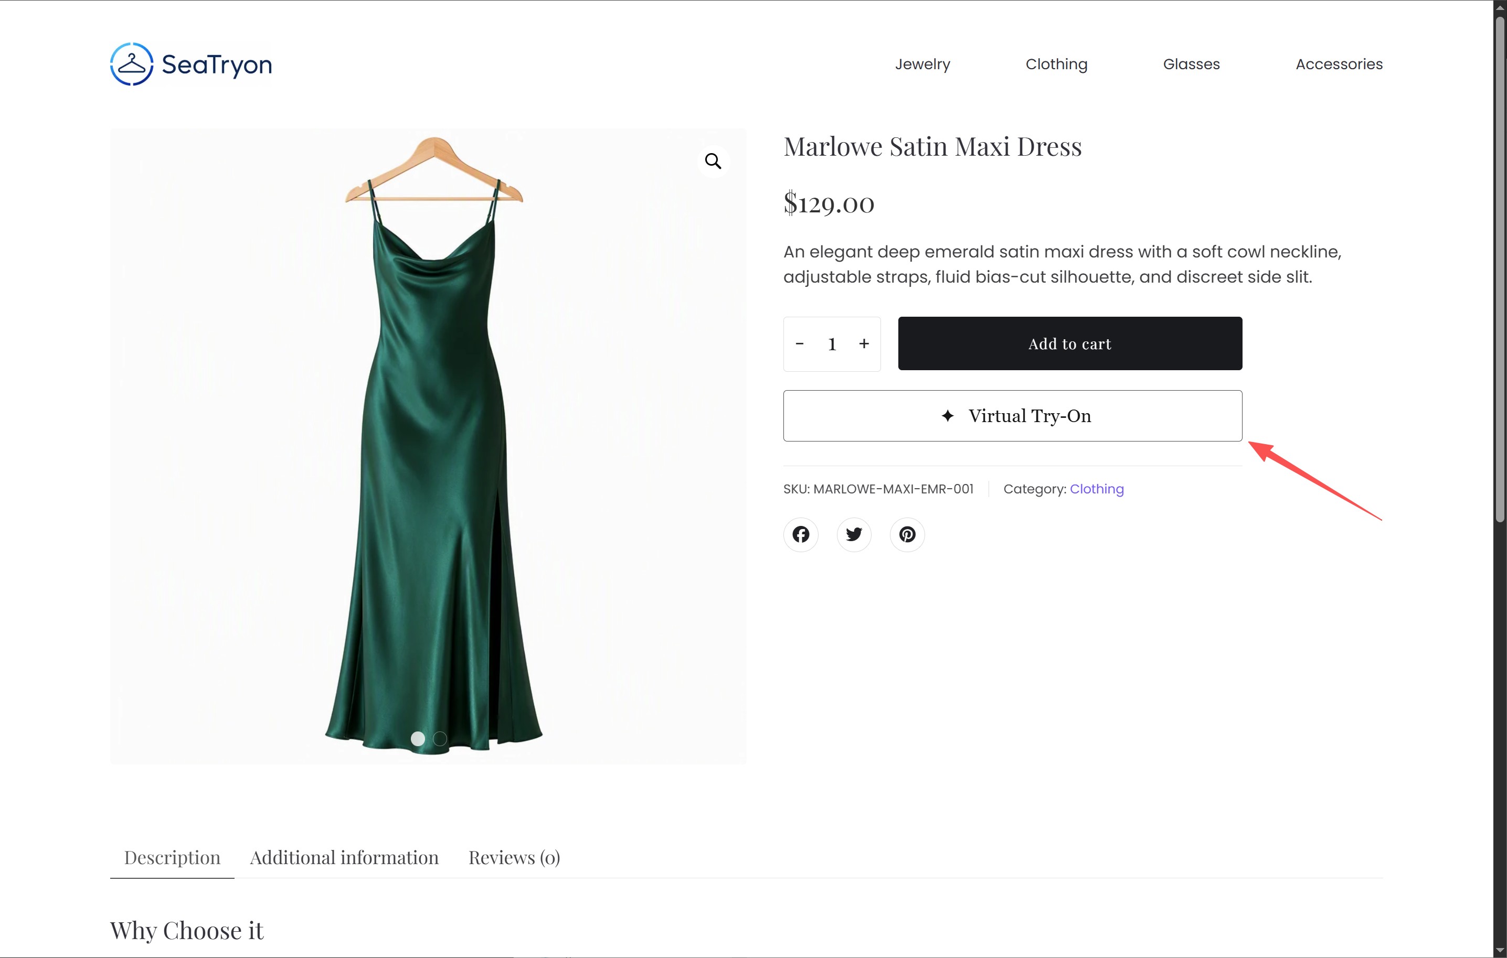
Task: Follow the Clothing category link
Action: click(1097, 489)
